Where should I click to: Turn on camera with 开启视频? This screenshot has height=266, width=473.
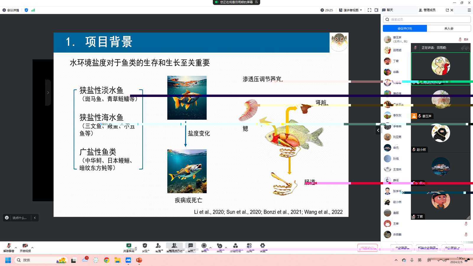(x=25, y=248)
